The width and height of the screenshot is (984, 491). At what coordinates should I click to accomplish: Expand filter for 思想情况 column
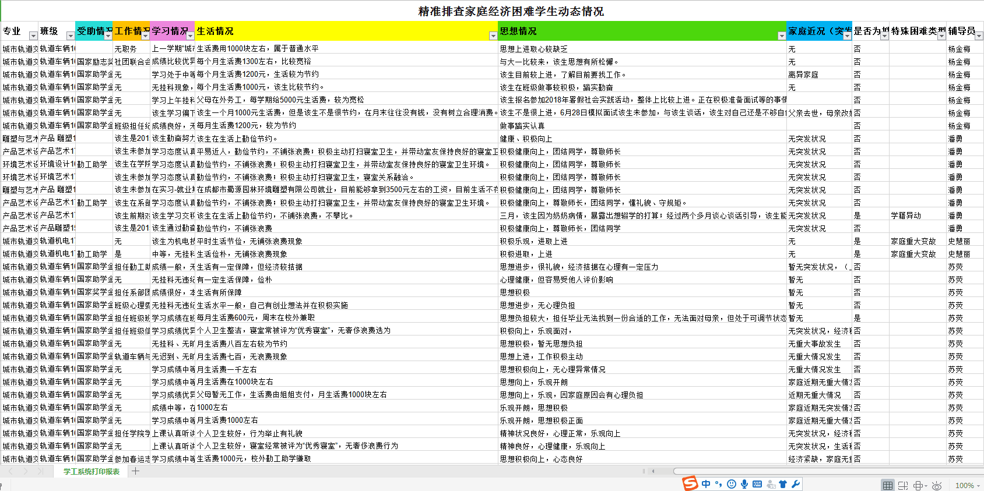pos(781,36)
